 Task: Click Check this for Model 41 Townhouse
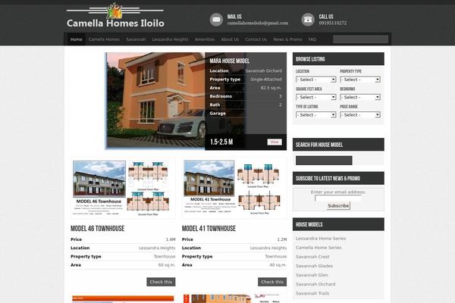tap(272, 282)
